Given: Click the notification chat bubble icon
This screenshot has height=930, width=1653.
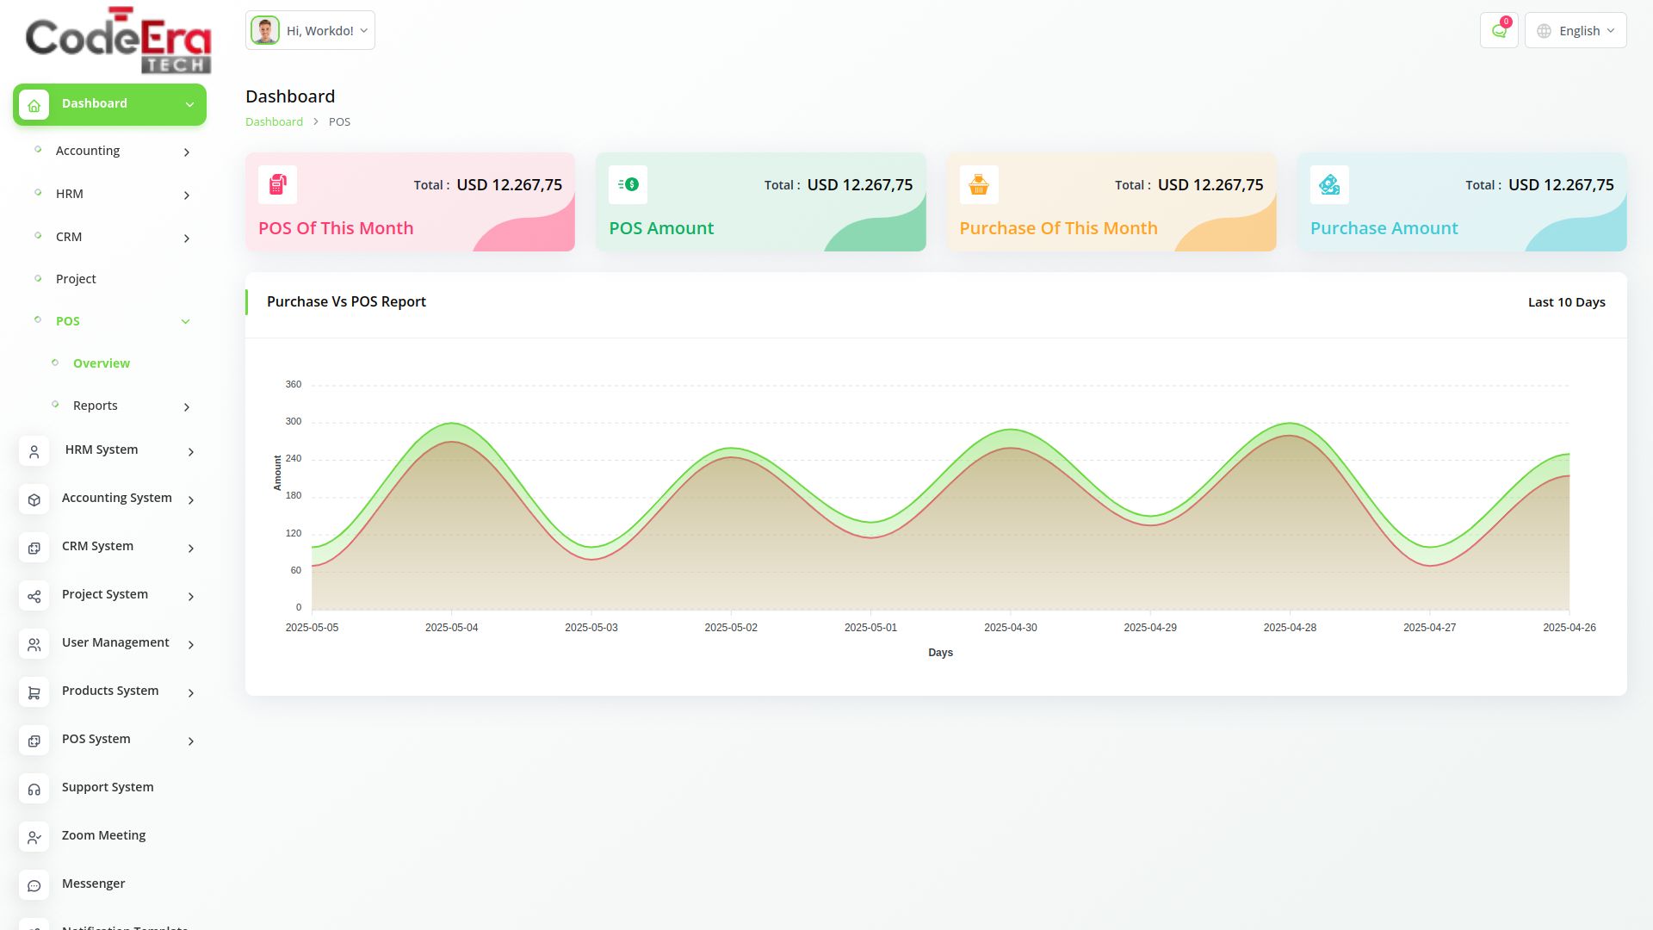Looking at the screenshot, I should (1498, 31).
